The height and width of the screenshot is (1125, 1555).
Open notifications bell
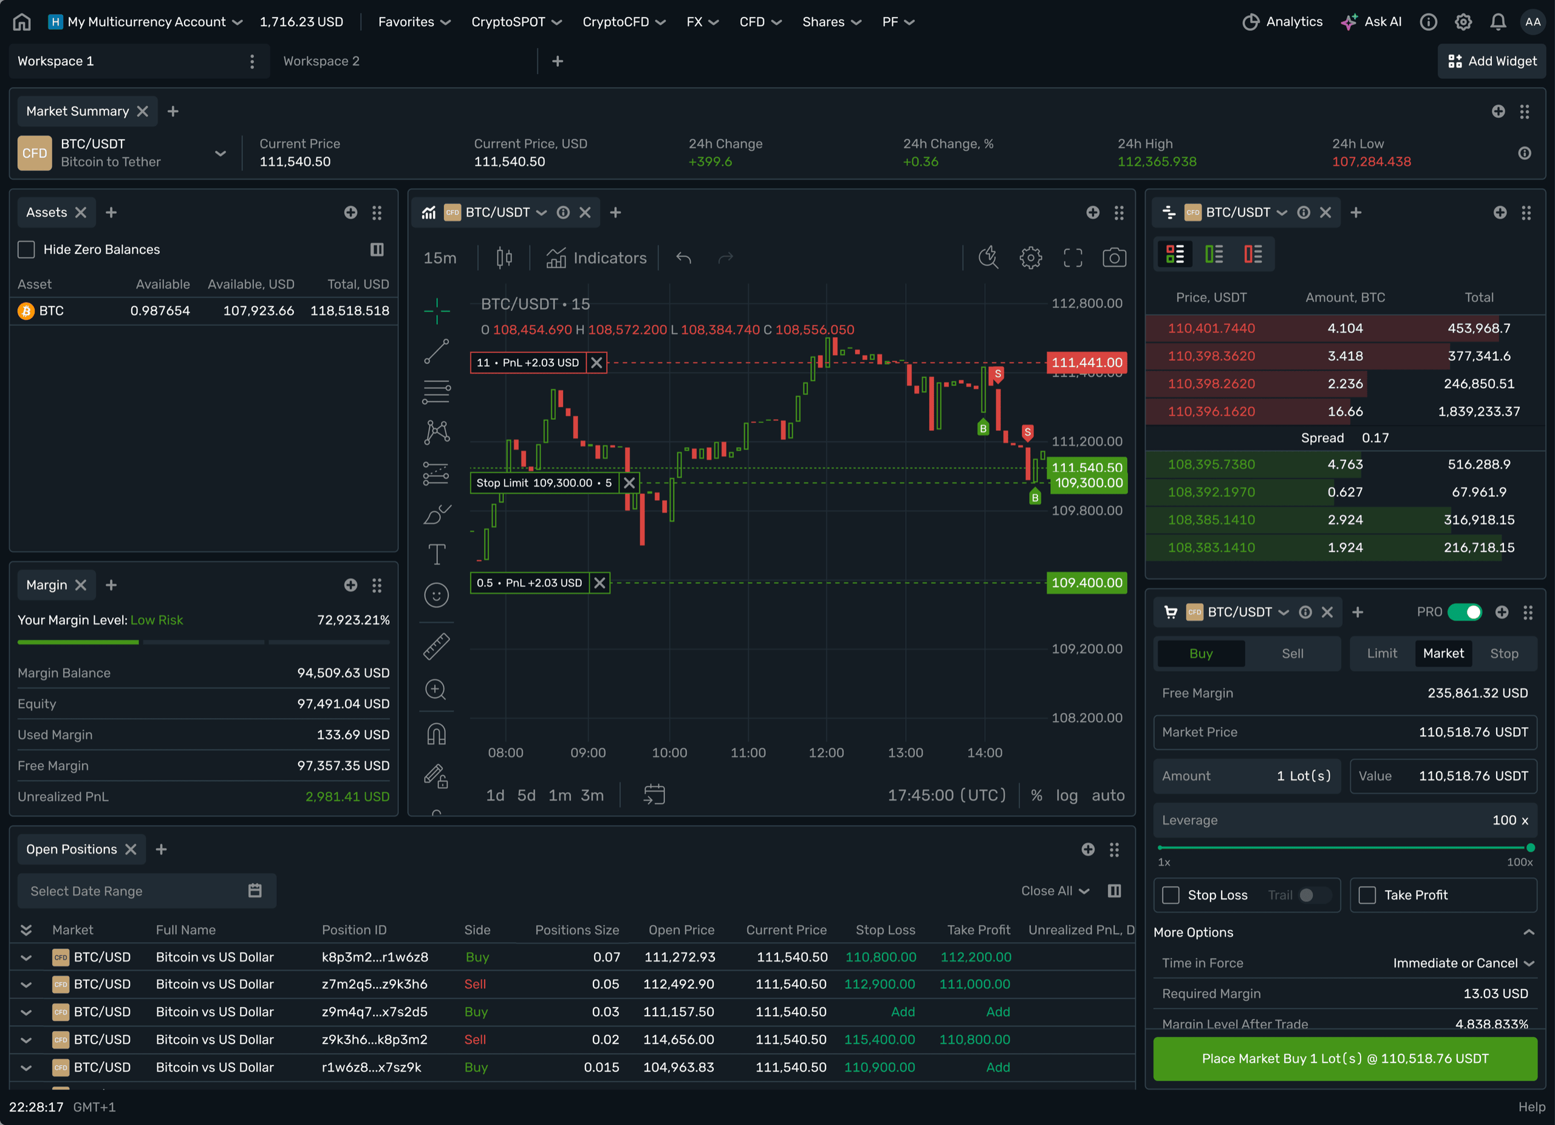point(1498,22)
